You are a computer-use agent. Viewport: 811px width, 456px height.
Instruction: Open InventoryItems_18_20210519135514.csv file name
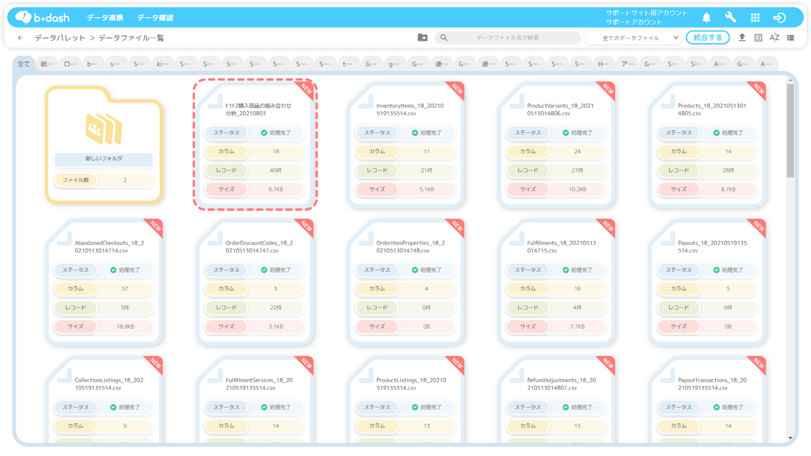[x=410, y=109]
